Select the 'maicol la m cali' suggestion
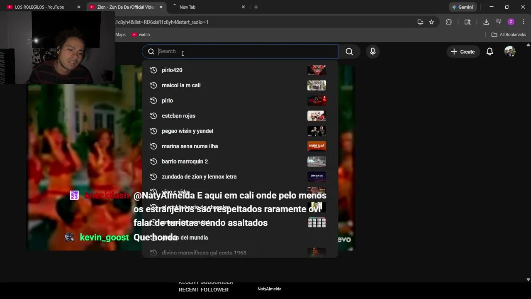 [240, 85]
